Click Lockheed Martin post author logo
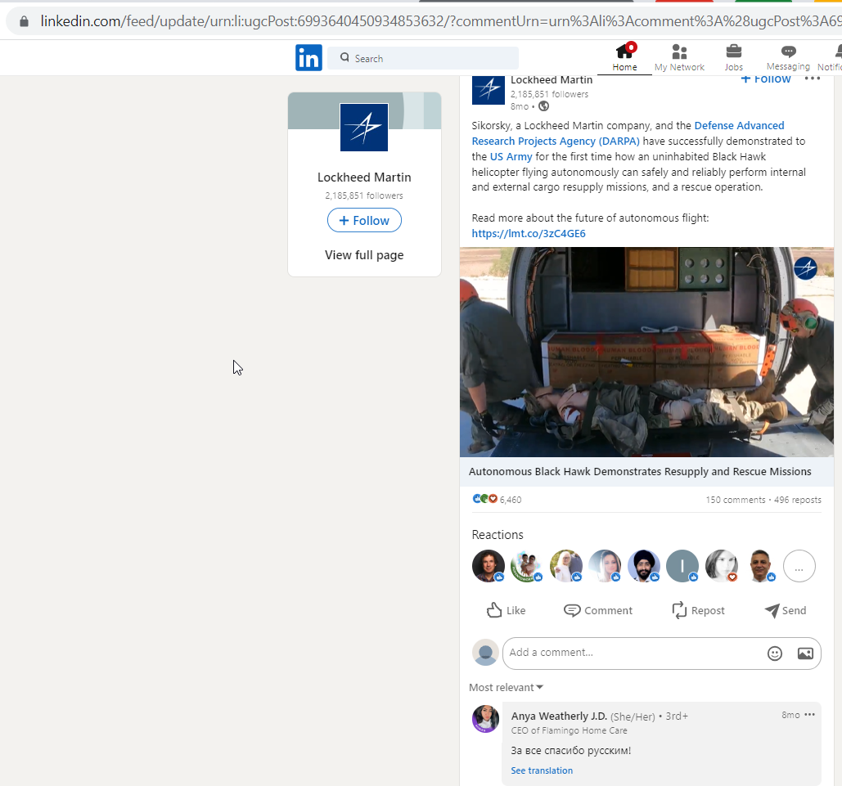The image size is (842, 786). (x=489, y=90)
